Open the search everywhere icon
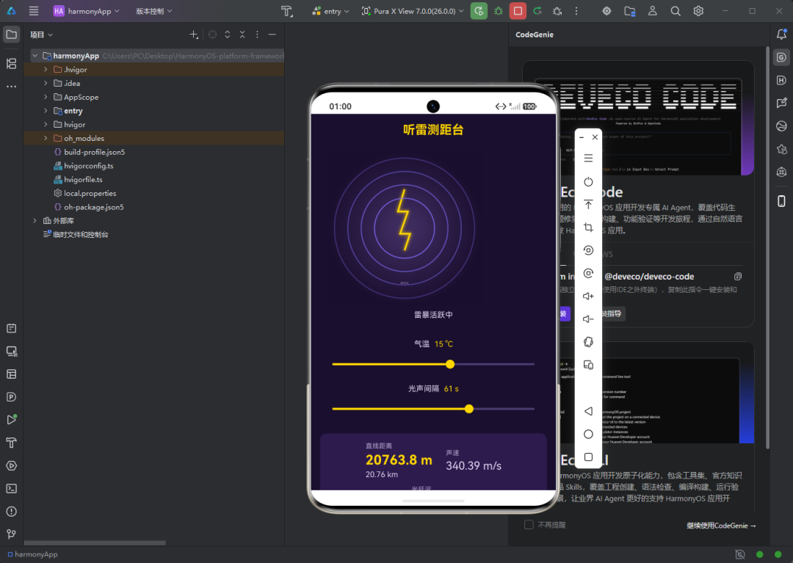Viewport: 793px width, 563px height. (x=676, y=10)
